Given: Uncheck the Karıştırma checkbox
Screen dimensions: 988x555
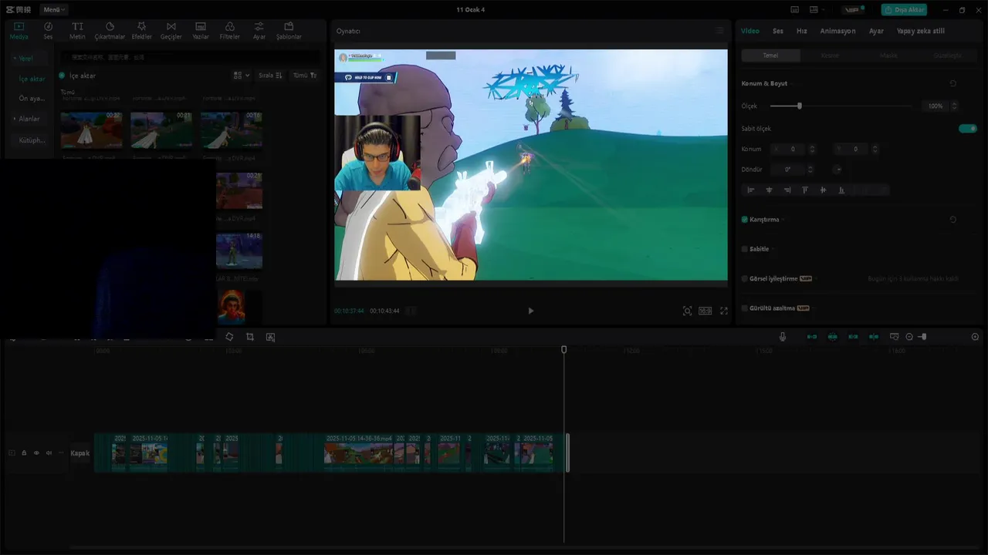Looking at the screenshot, I should (745, 220).
